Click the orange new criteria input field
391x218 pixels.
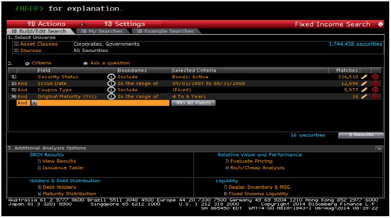103,103
